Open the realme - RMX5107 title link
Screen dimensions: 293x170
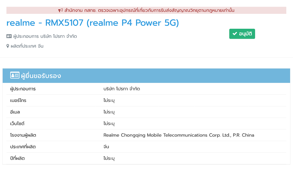[x=93, y=23]
